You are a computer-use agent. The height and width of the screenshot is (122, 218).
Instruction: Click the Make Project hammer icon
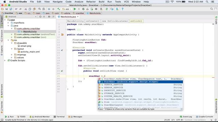tap(59, 9)
